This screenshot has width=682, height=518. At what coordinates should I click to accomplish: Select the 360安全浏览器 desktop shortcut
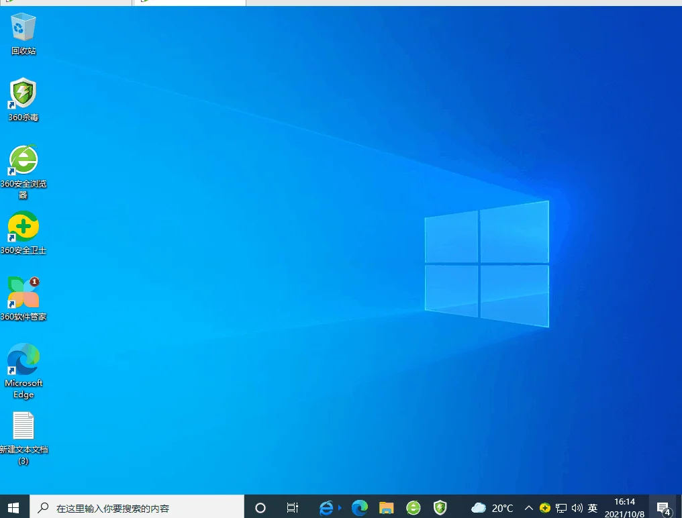(x=23, y=172)
